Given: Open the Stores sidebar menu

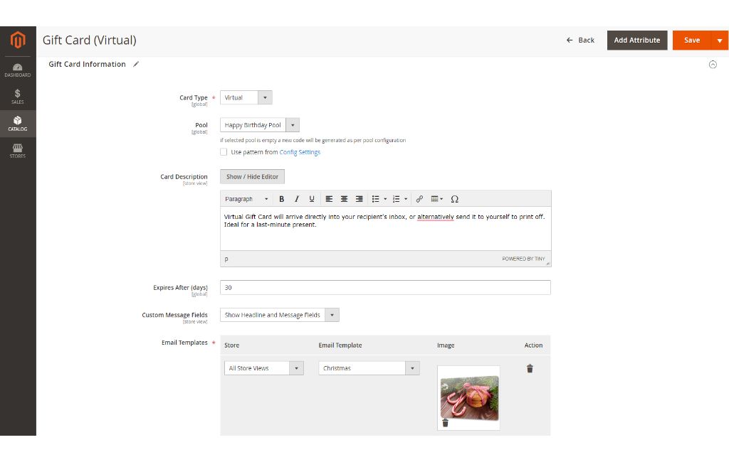Looking at the screenshot, I should point(18,151).
